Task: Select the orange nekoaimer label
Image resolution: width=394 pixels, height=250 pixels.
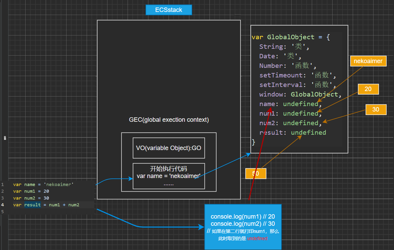Action: 368,61
